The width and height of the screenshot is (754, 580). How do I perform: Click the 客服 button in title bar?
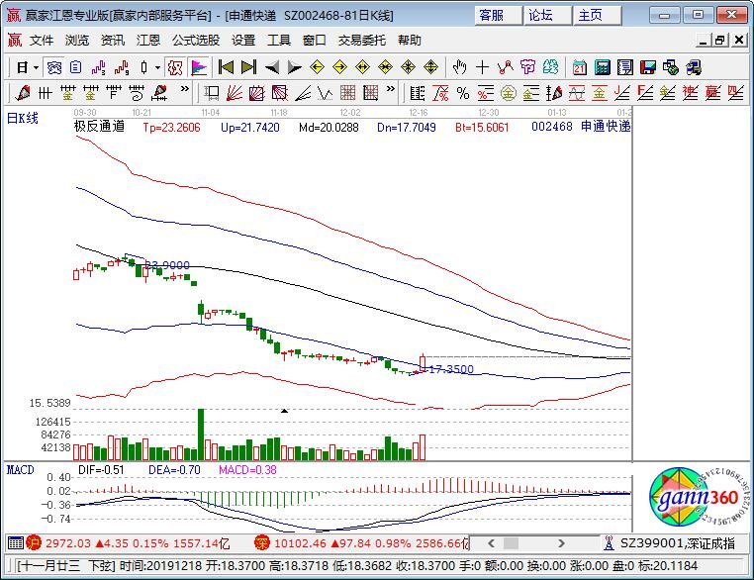pos(498,16)
